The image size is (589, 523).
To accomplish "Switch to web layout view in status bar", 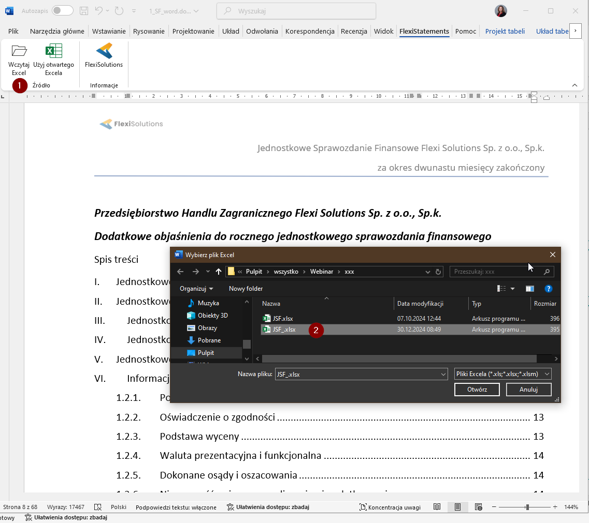I will (x=478, y=507).
